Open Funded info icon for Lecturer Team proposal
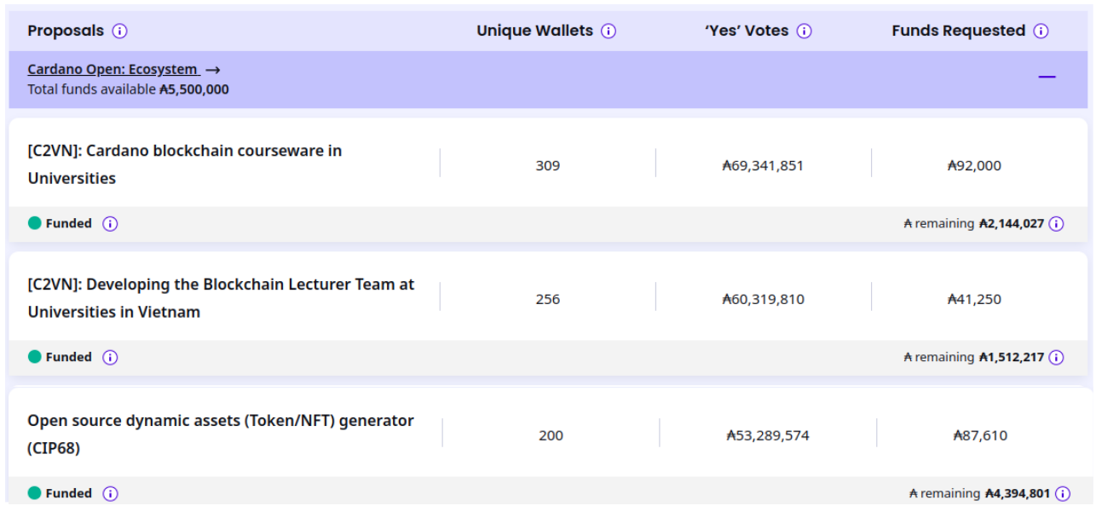Image resolution: width=1096 pixels, height=506 pixels. pos(110,357)
